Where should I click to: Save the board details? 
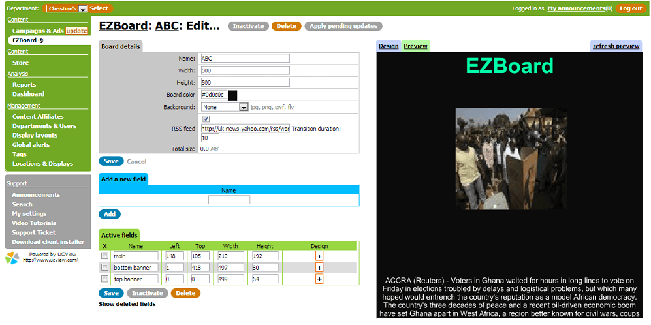coord(111,161)
